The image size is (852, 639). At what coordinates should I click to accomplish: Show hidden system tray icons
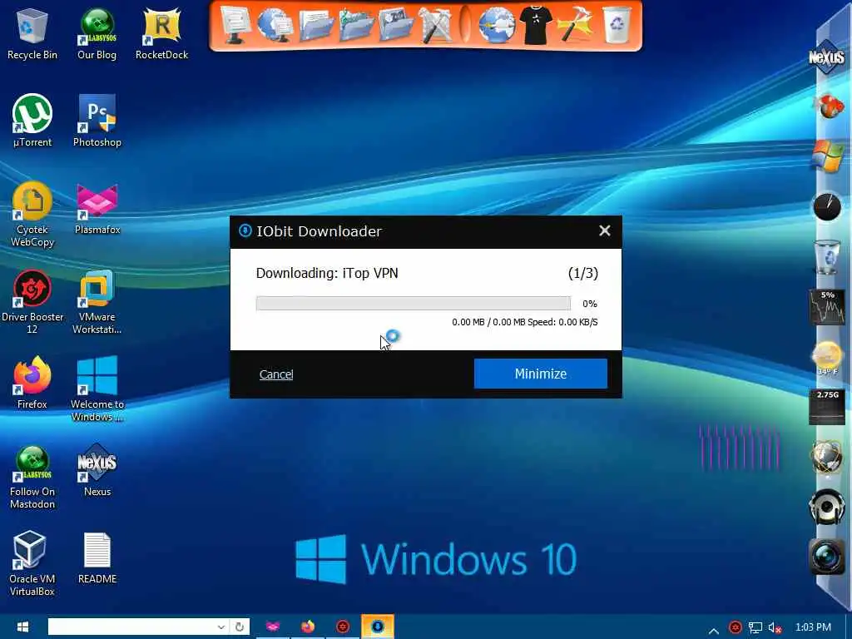coord(714,629)
